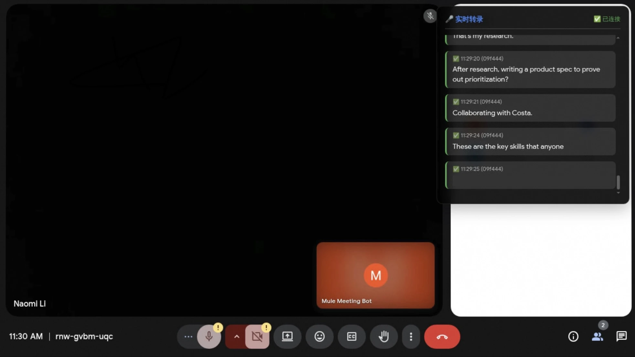
Task: Select 'These are the key skills that anyone' entry
Action: click(x=530, y=142)
